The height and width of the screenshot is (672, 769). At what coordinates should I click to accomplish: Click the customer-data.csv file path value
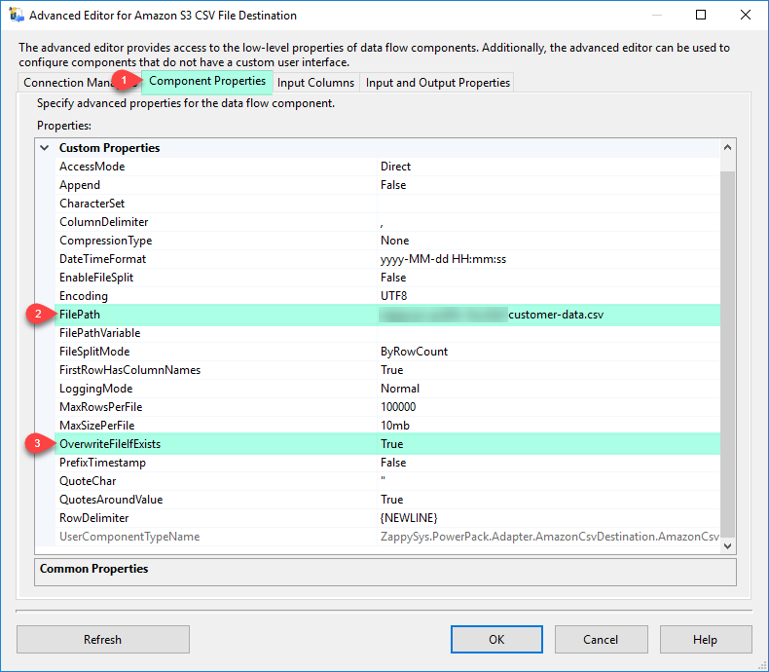pyautogui.click(x=556, y=315)
